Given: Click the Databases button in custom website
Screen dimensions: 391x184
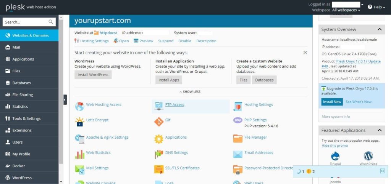Looking at the screenshot, I should pos(264,80).
